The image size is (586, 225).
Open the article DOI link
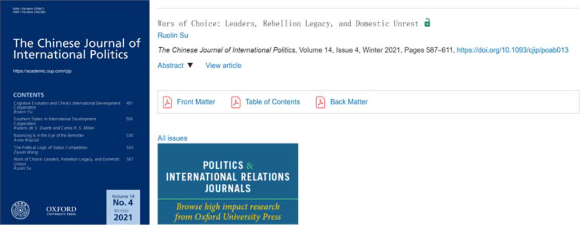(513, 50)
